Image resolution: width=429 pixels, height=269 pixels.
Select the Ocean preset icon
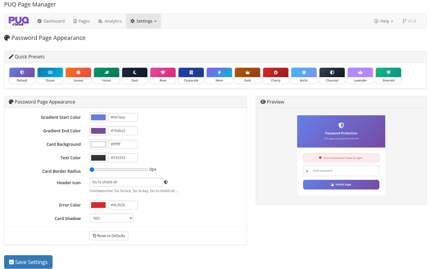[x=50, y=72]
